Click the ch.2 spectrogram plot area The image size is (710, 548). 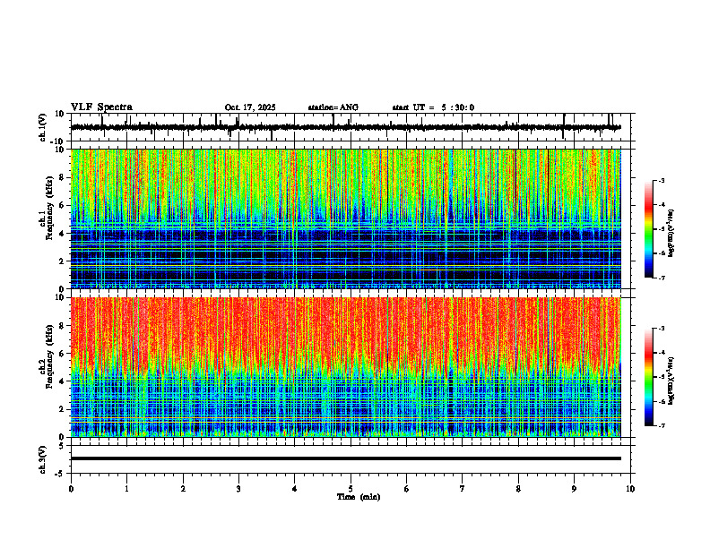pos(346,367)
